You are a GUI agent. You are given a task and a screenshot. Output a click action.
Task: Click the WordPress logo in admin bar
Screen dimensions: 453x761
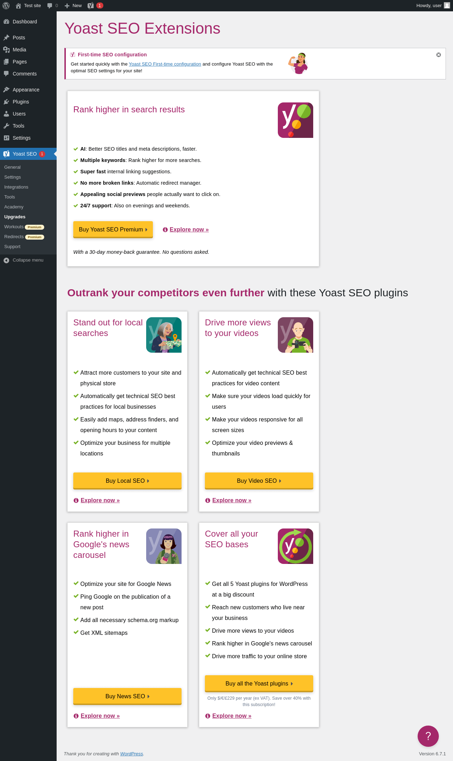click(6, 6)
